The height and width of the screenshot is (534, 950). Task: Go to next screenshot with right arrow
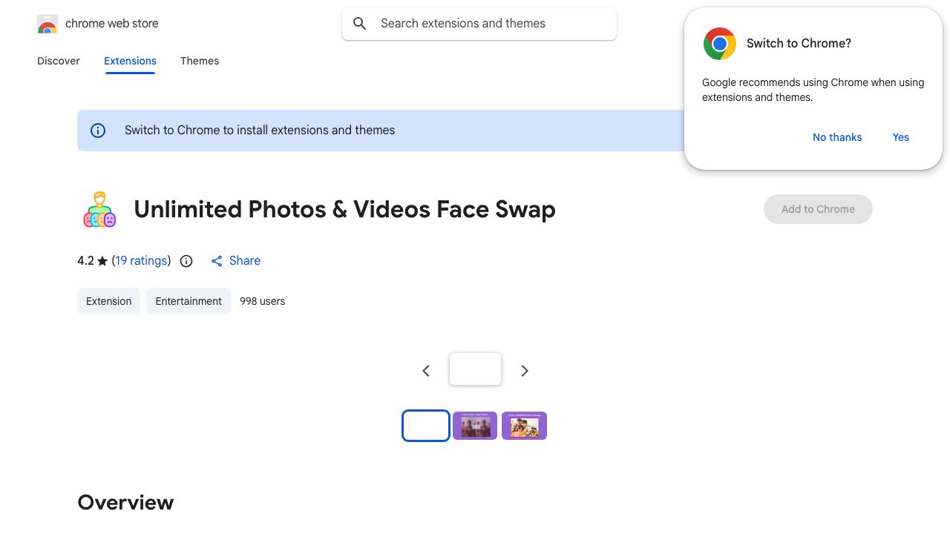[x=525, y=371]
